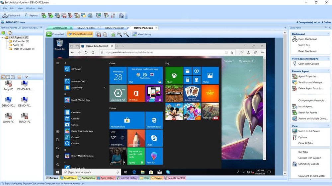The height and width of the screenshot is (186, 332).
Task: Open the Applications tab
Action: coord(86,178)
